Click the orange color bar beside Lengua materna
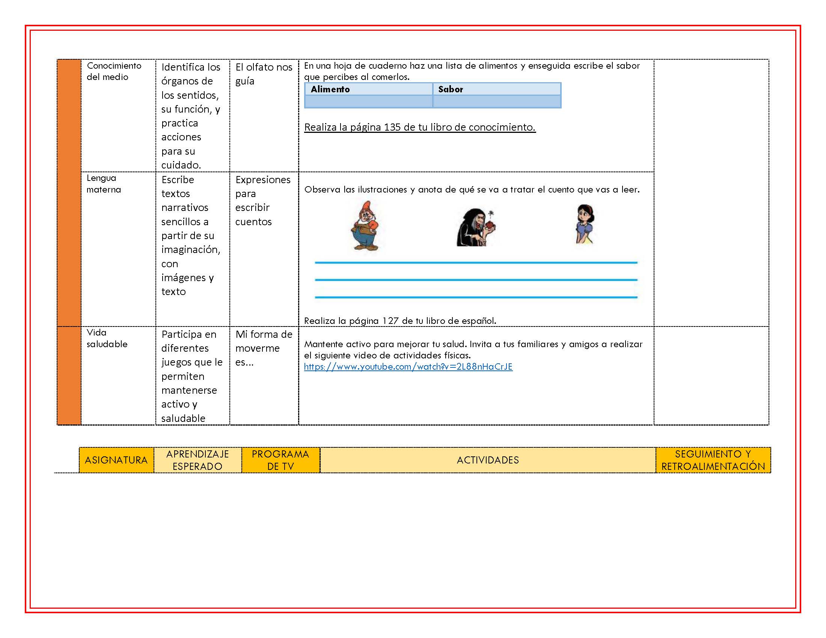The width and height of the screenshot is (826, 638). pos(69,250)
